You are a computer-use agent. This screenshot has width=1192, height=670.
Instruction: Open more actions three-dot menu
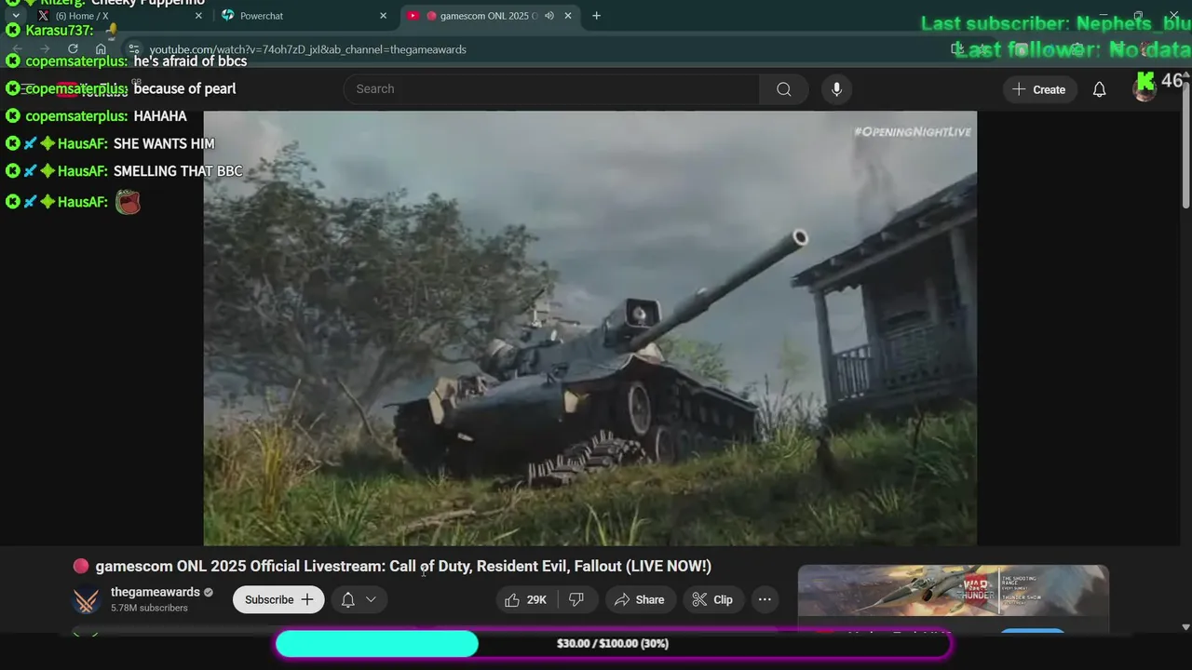tap(765, 600)
